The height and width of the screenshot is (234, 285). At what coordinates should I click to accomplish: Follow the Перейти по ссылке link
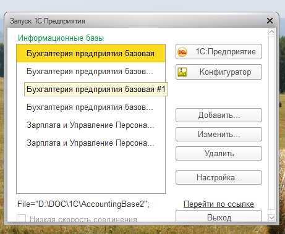(x=219, y=204)
